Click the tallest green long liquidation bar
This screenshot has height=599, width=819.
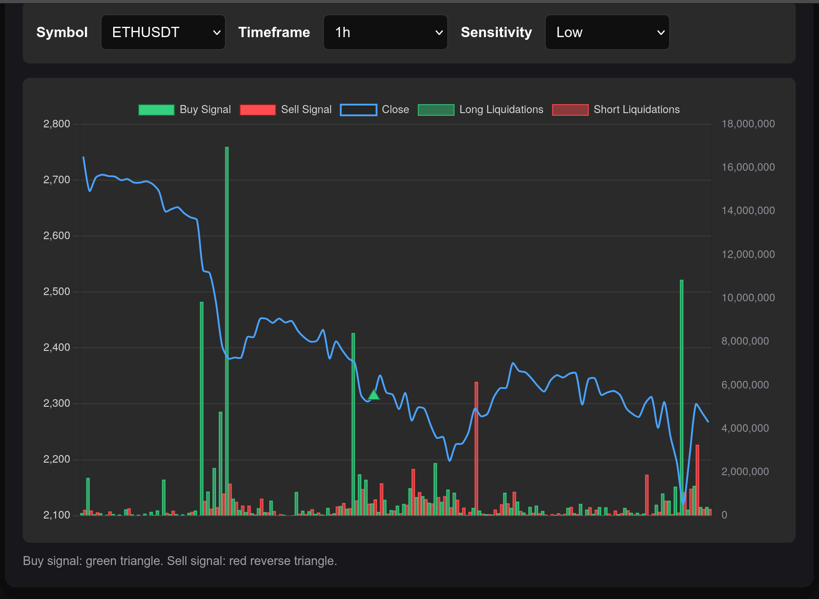227,331
